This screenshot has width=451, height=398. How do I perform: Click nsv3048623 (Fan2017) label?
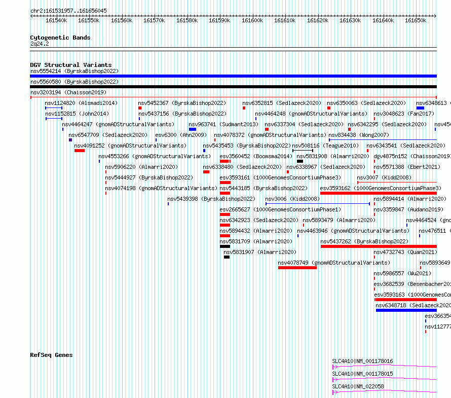coord(404,114)
